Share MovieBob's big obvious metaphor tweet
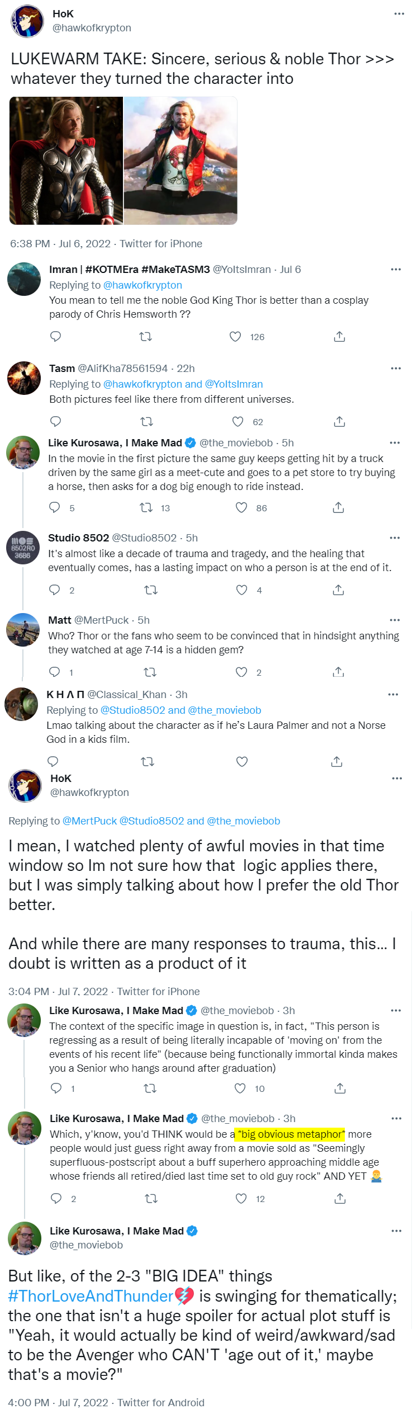The image size is (413, 1423). click(x=340, y=1199)
